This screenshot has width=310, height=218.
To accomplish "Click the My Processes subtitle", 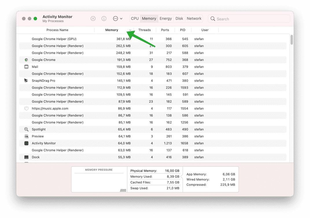I will click(x=53, y=21).
